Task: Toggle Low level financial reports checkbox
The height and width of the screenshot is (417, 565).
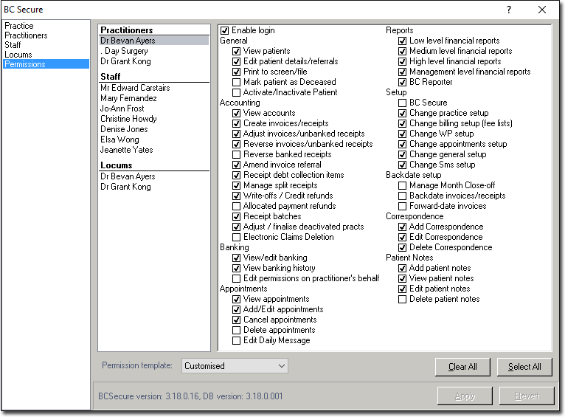Action: pos(403,41)
